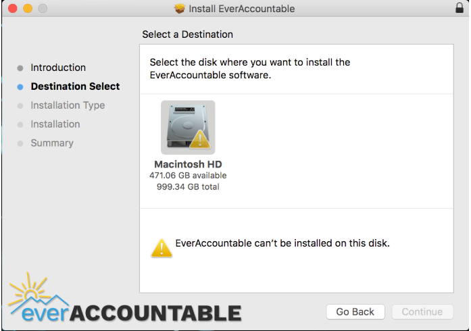Click the blue Destination Select step bullet
Screen dimensions: 471x331
pyautogui.click(x=20, y=87)
